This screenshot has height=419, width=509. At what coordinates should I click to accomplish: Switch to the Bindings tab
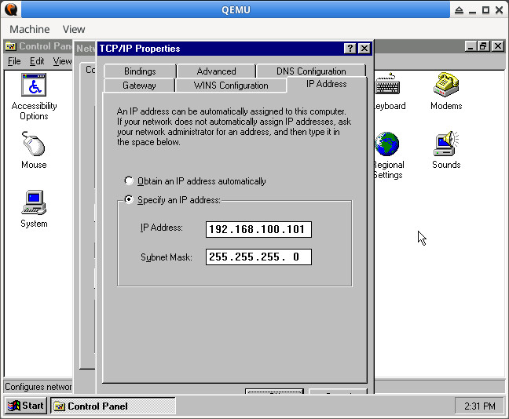pyautogui.click(x=140, y=71)
